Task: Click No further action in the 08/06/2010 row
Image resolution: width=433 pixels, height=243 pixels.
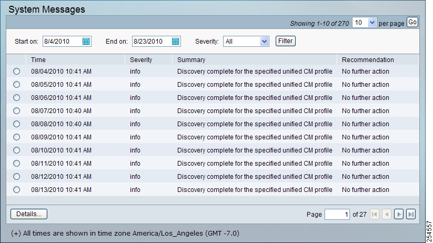Action: click(x=365, y=98)
